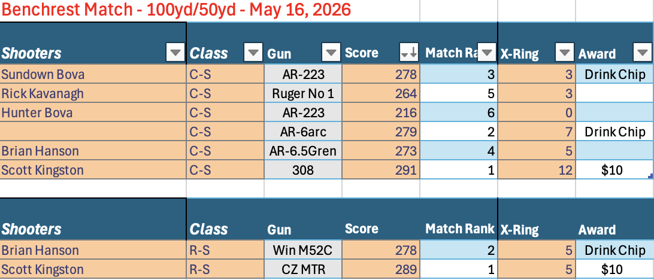Select the empty shooter cell for AR-6arc
The image size is (654, 280).
pyautogui.click(x=93, y=132)
